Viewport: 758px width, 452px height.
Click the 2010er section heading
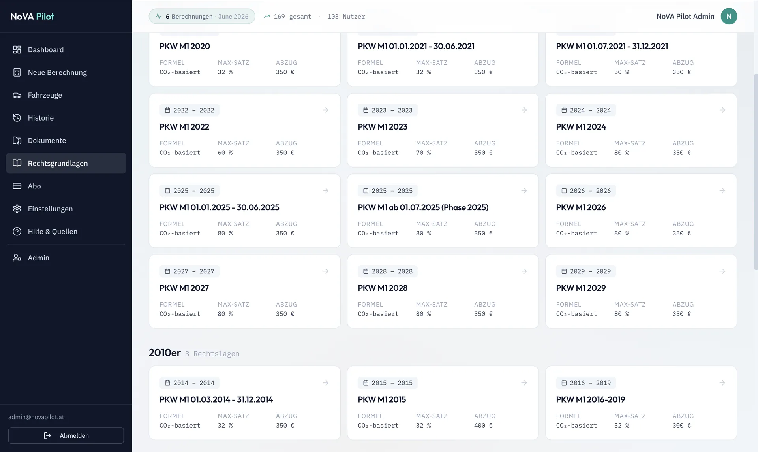point(165,352)
